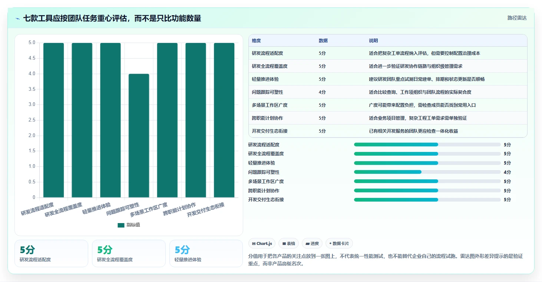Select the 表格 chip
The width and height of the screenshot is (542, 282).
click(x=288, y=243)
